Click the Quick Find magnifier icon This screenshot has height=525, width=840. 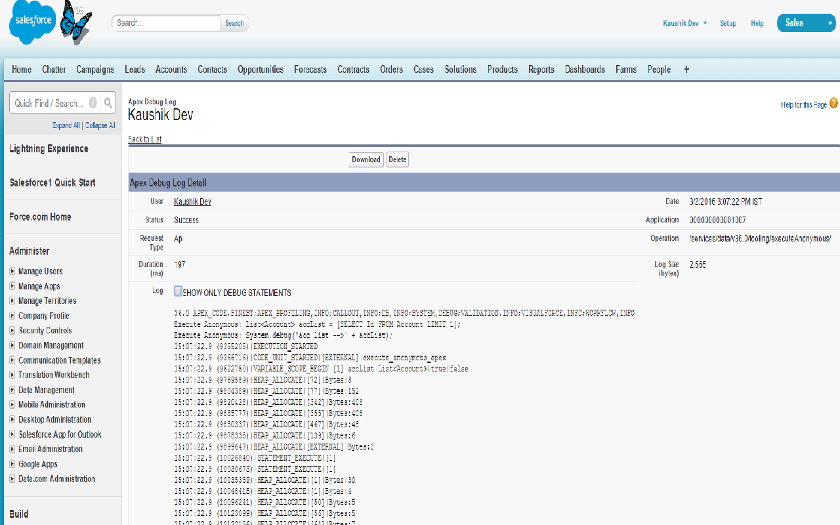108,103
